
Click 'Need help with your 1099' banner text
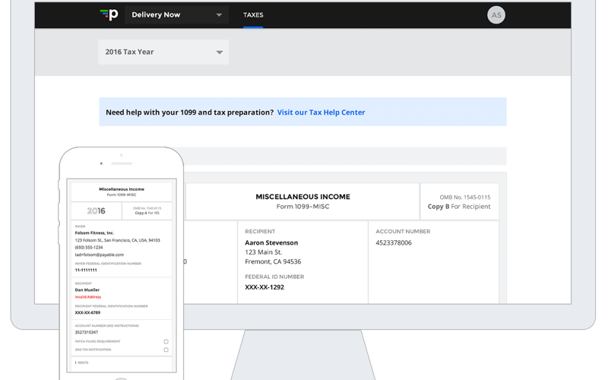189,112
